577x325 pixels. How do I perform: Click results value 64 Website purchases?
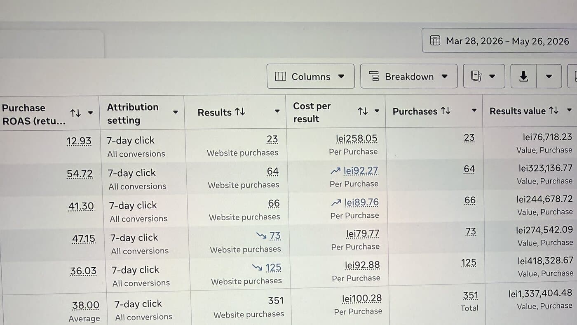[273, 171]
